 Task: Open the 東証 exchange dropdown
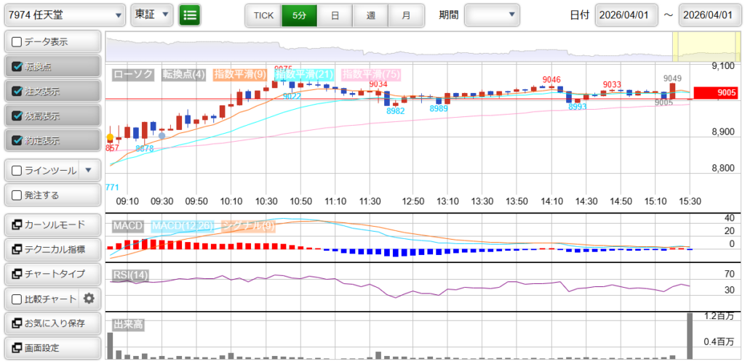click(152, 15)
